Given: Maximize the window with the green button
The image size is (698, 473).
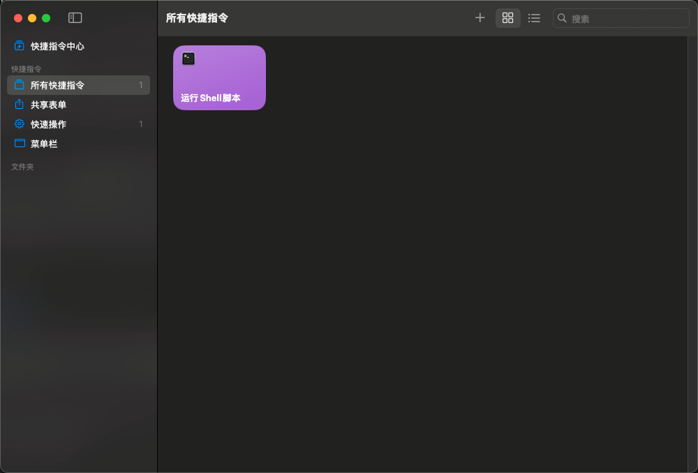Looking at the screenshot, I should 46,18.
